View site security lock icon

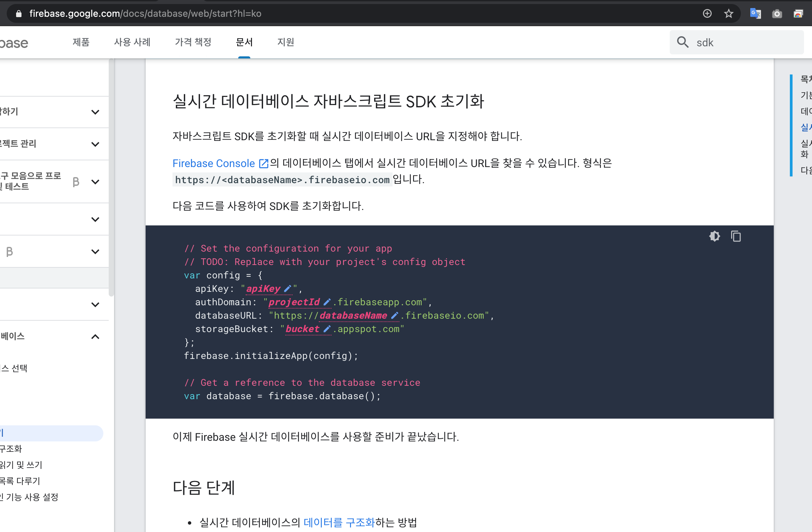click(19, 14)
